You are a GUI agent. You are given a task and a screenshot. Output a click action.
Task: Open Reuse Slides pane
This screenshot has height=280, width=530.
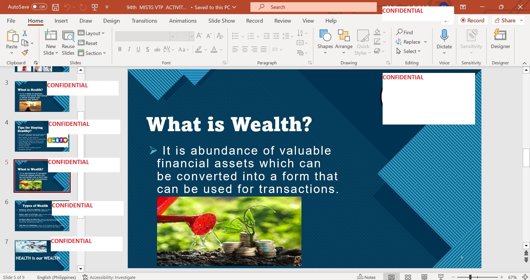68,43
